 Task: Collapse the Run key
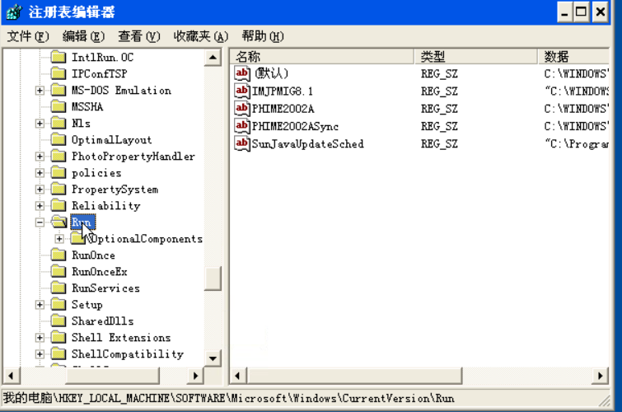pyautogui.click(x=40, y=222)
